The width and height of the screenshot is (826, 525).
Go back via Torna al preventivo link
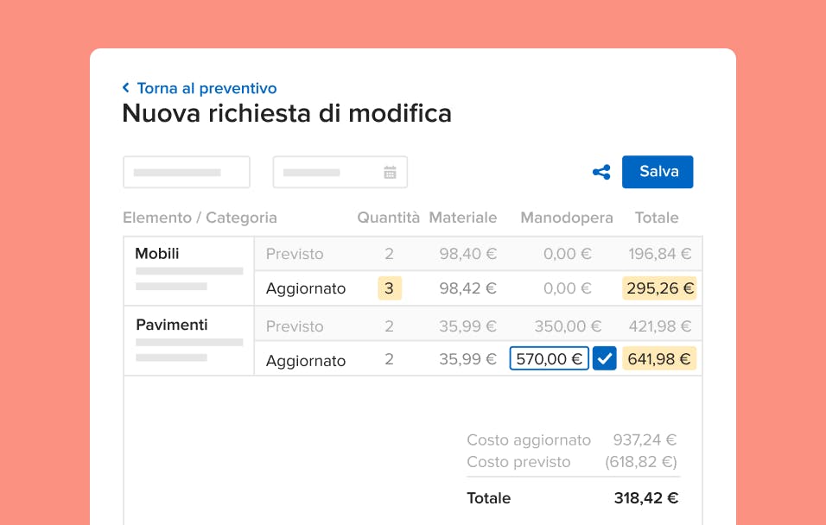point(206,88)
